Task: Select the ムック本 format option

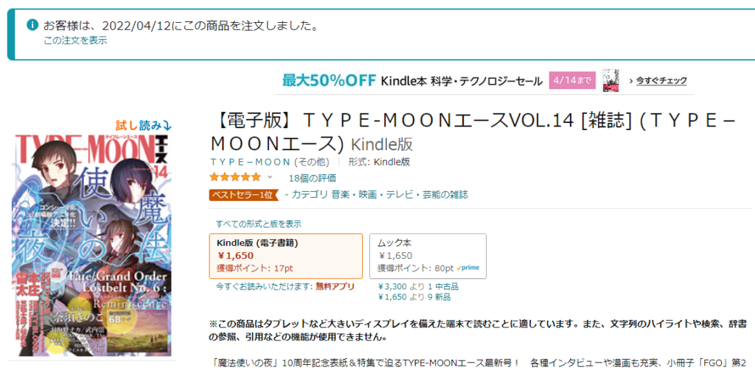Action: [x=428, y=256]
